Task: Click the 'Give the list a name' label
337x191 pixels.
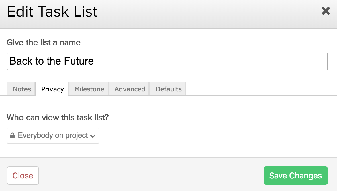Action: click(x=44, y=43)
